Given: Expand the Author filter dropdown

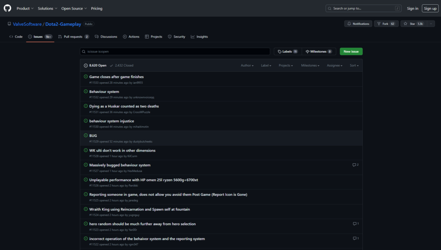Looking at the screenshot, I should pyautogui.click(x=247, y=66).
